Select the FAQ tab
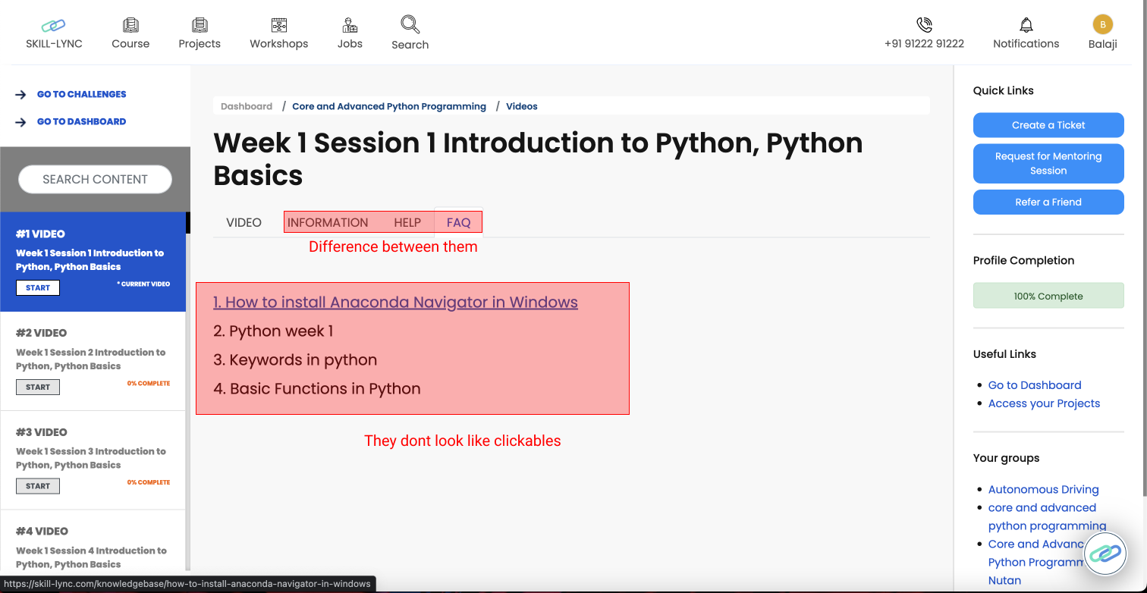The width and height of the screenshot is (1147, 593). [459, 222]
